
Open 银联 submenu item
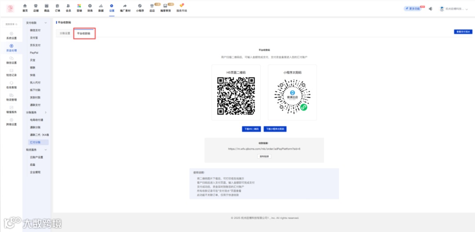(x=33, y=68)
